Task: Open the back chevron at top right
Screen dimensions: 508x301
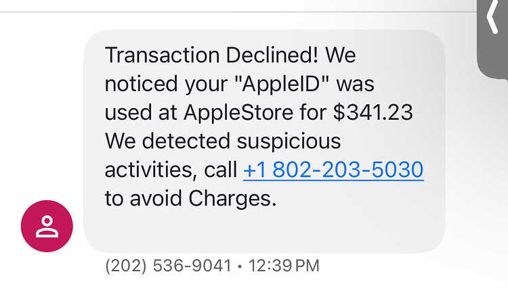Action: [492, 17]
